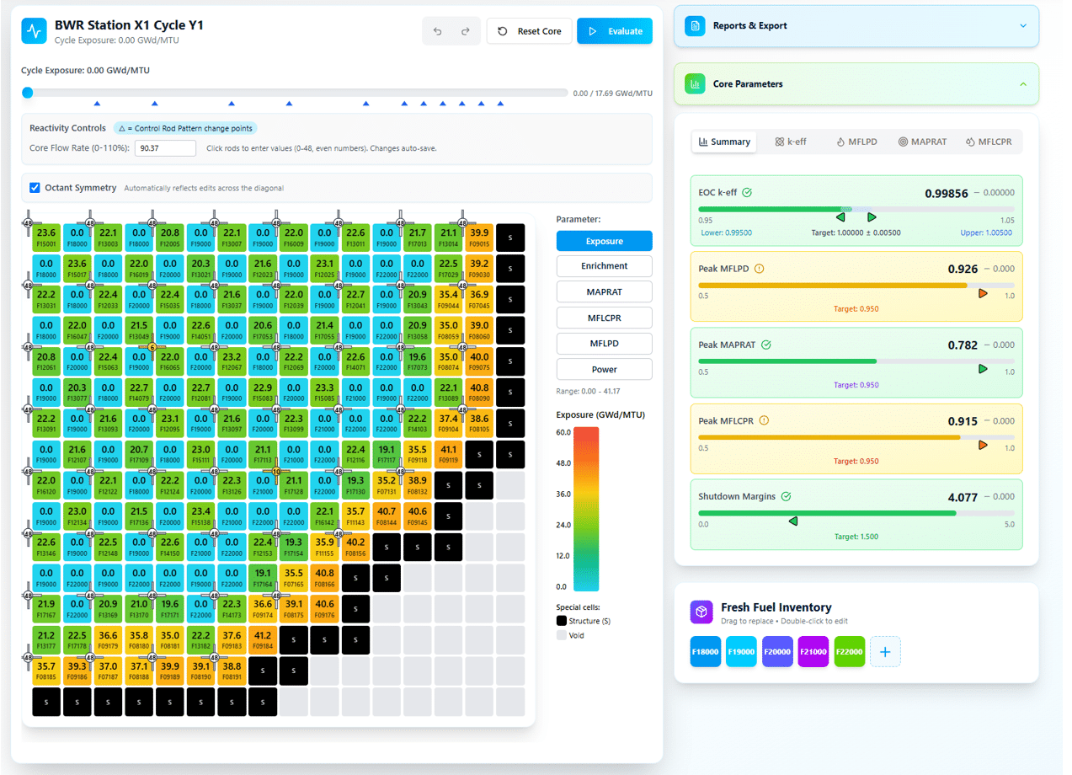Switch to the k-eff tab
The height and width of the screenshot is (775, 1072).
[791, 142]
